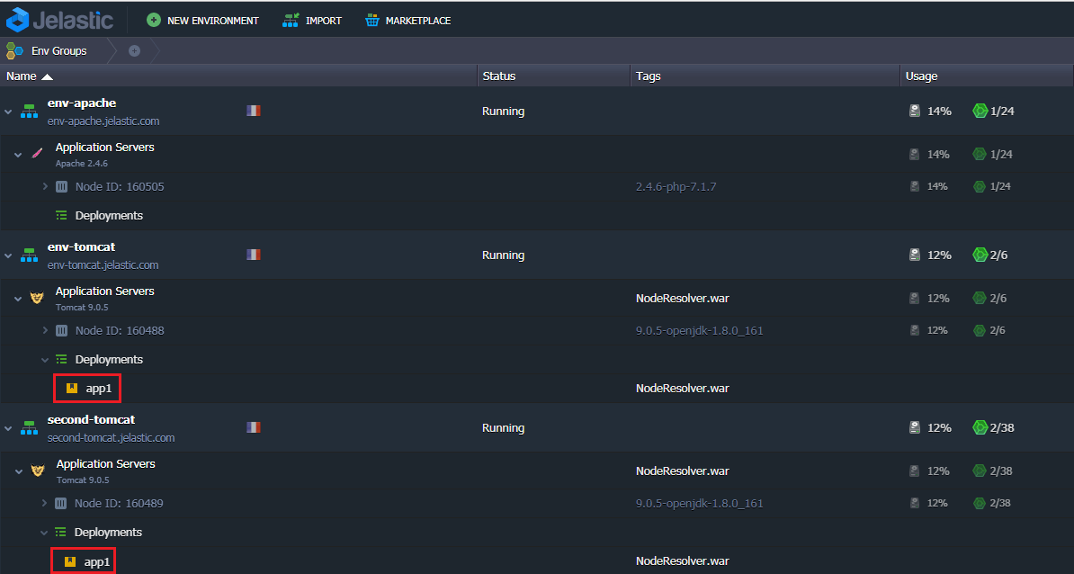This screenshot has width=1074, height=574.
Task: Click the region flag for second-tomcat
Action: tap(254, 426)
